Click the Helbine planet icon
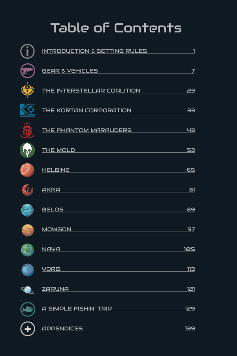Image resolution: width=237 pixels, height=356 pixels. tap(28, 170)
